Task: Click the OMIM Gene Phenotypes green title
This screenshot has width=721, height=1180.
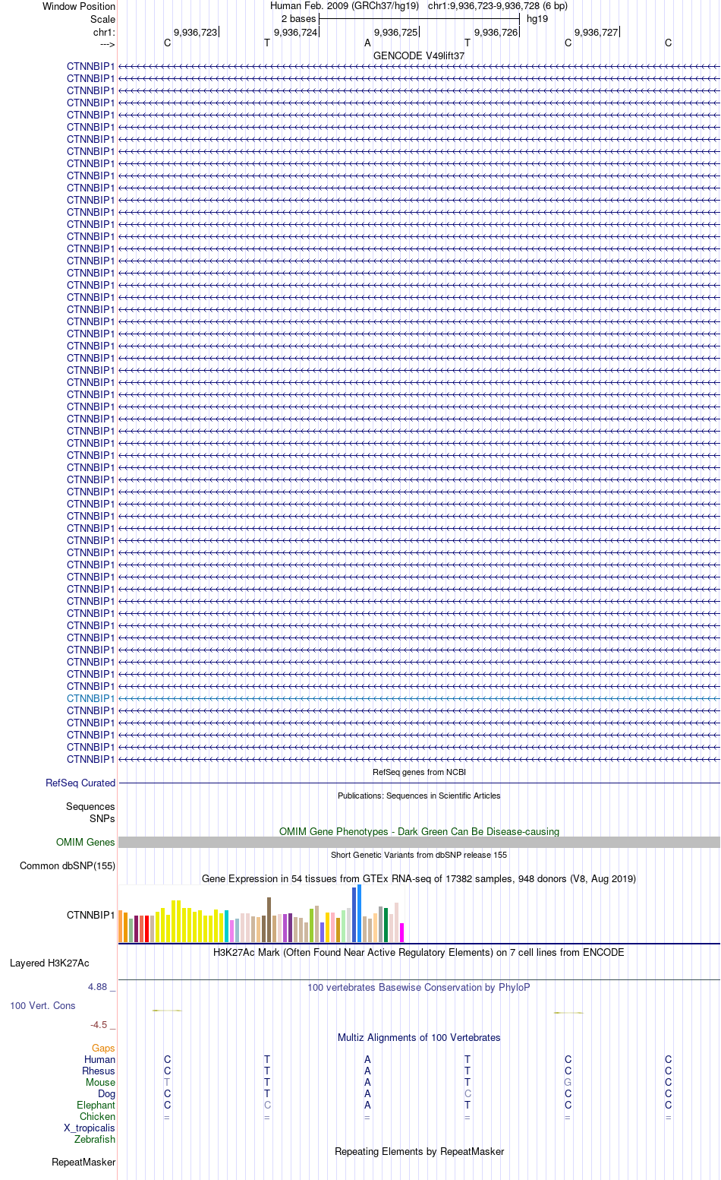Action: 419,831
